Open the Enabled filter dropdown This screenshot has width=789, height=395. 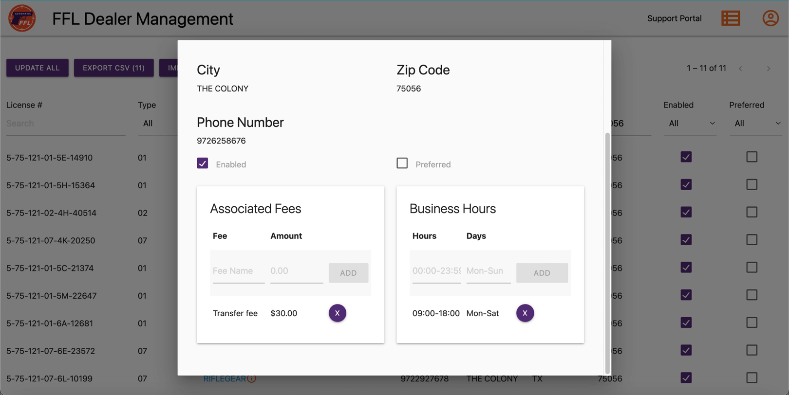click(691, 124)
